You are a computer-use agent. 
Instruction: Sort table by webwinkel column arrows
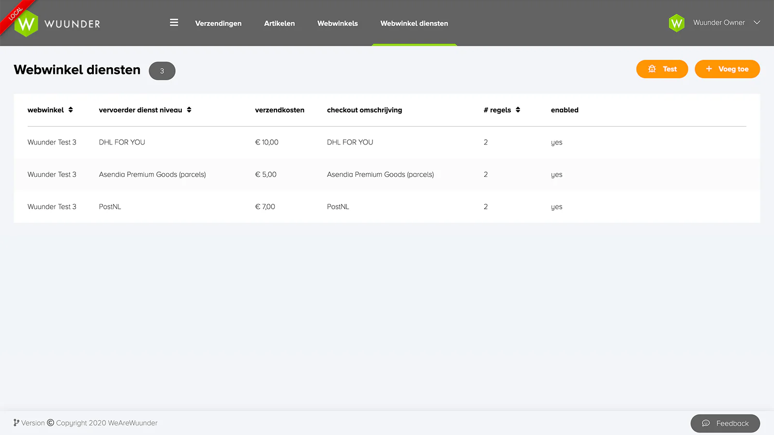[71, 110]
